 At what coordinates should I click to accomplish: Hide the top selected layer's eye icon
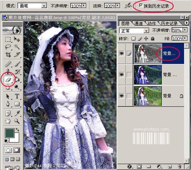(121, 53)
